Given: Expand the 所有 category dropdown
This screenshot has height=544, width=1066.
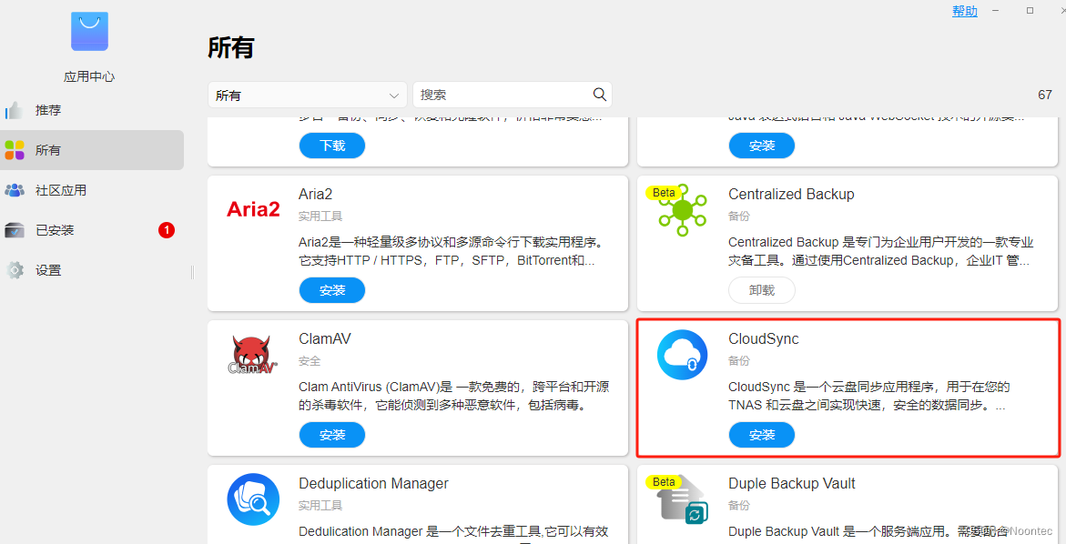Looking at the screenshot, I should tap(308, 96).
